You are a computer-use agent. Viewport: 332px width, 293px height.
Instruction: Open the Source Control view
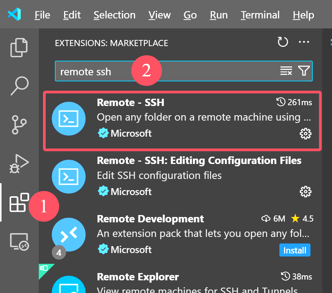click(19, 124)
